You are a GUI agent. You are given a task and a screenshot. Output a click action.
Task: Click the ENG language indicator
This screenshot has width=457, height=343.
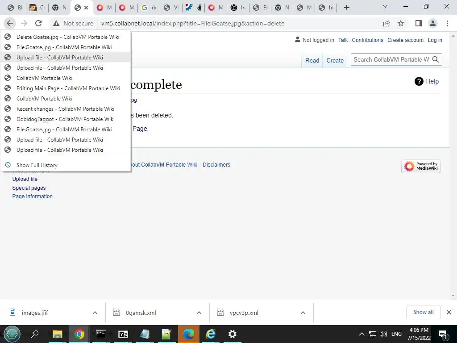[x=396, y=334]
